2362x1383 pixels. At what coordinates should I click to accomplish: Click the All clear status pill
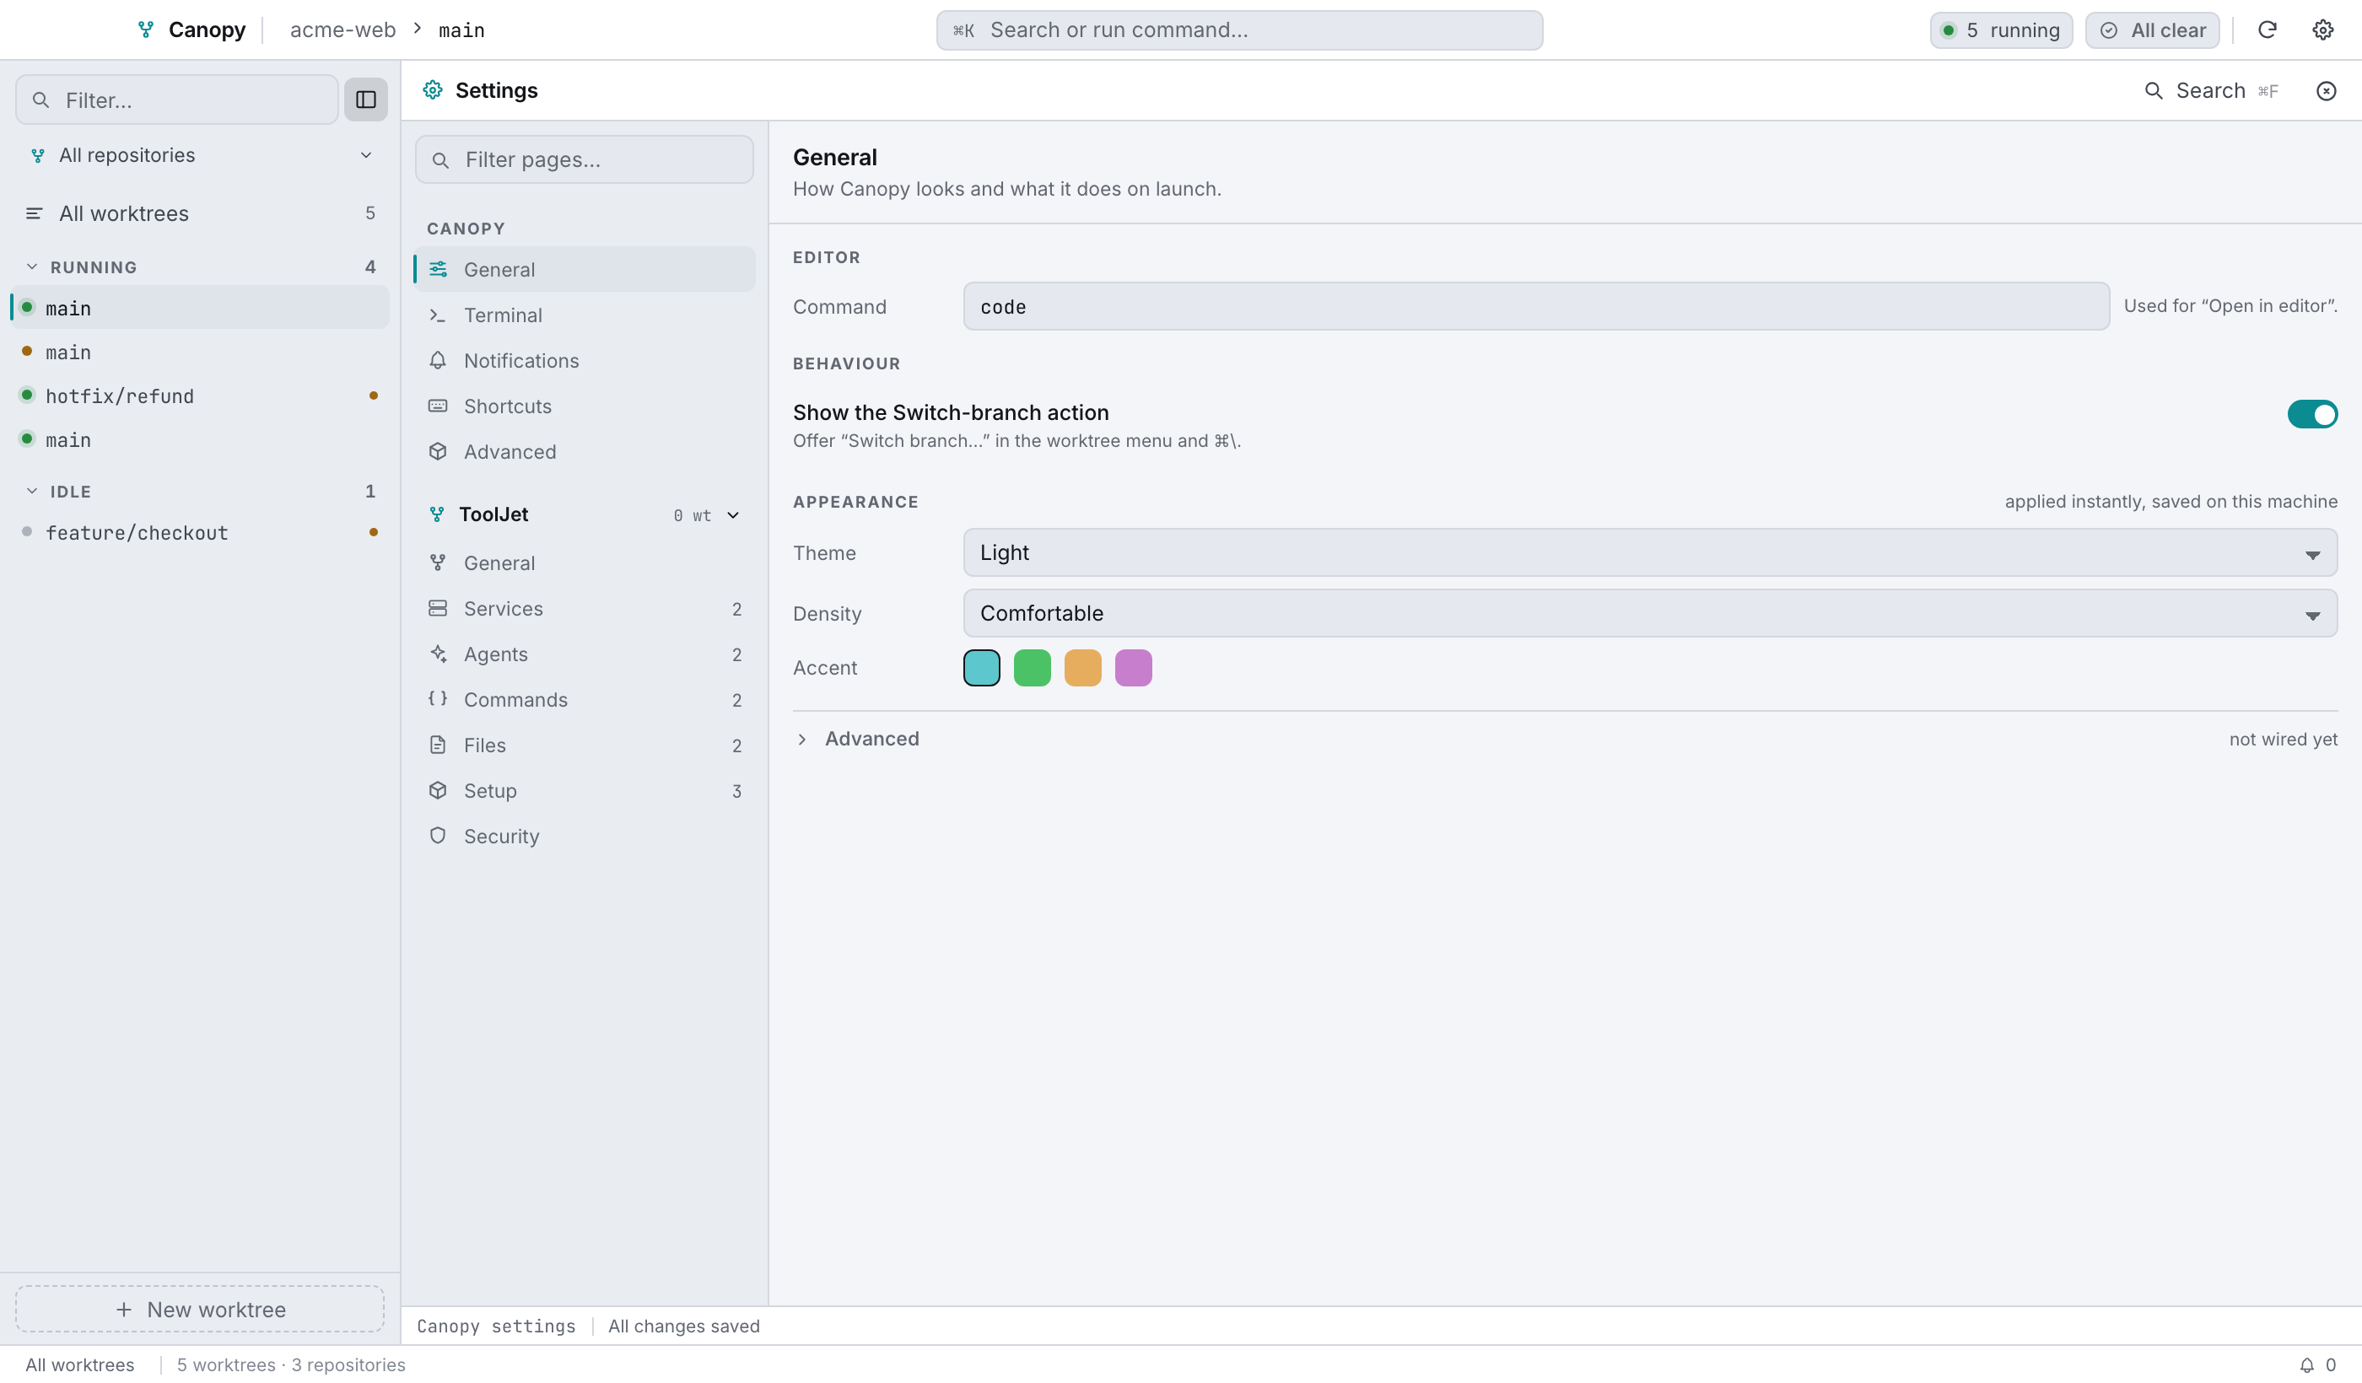pyautogui.click(x=2152, y=30)
